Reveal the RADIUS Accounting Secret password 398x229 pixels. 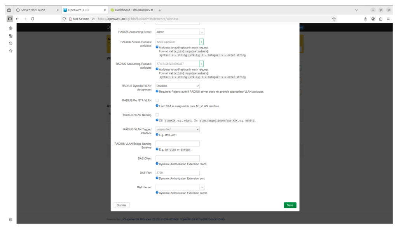202,32
